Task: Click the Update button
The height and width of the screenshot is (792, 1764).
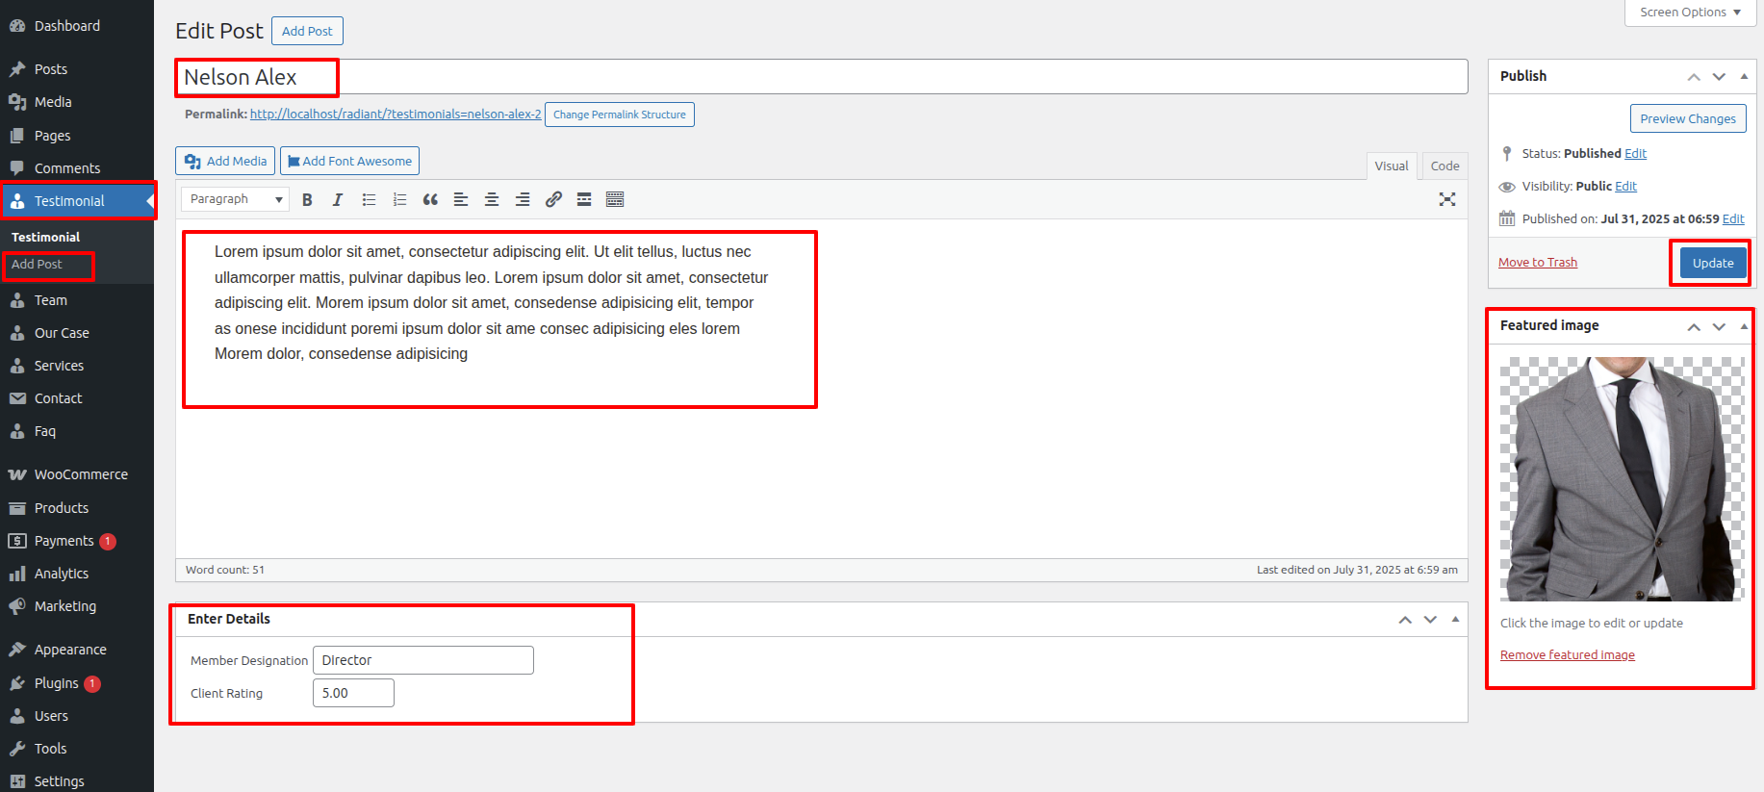Action: click(x=1712, y=263)
